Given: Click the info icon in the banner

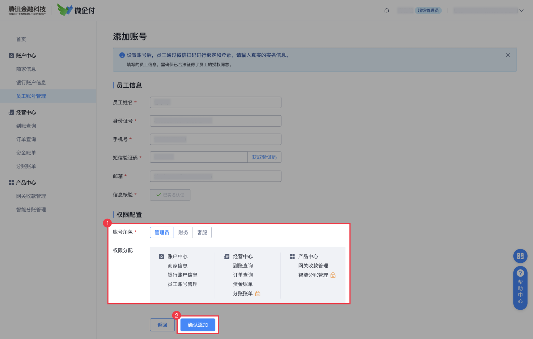Looking at the screenshot, I should pyautogui.click(x=122, y=55).
